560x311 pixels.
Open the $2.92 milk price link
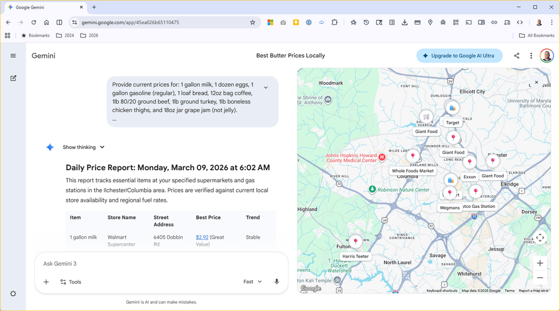click(x=202, y=237)
